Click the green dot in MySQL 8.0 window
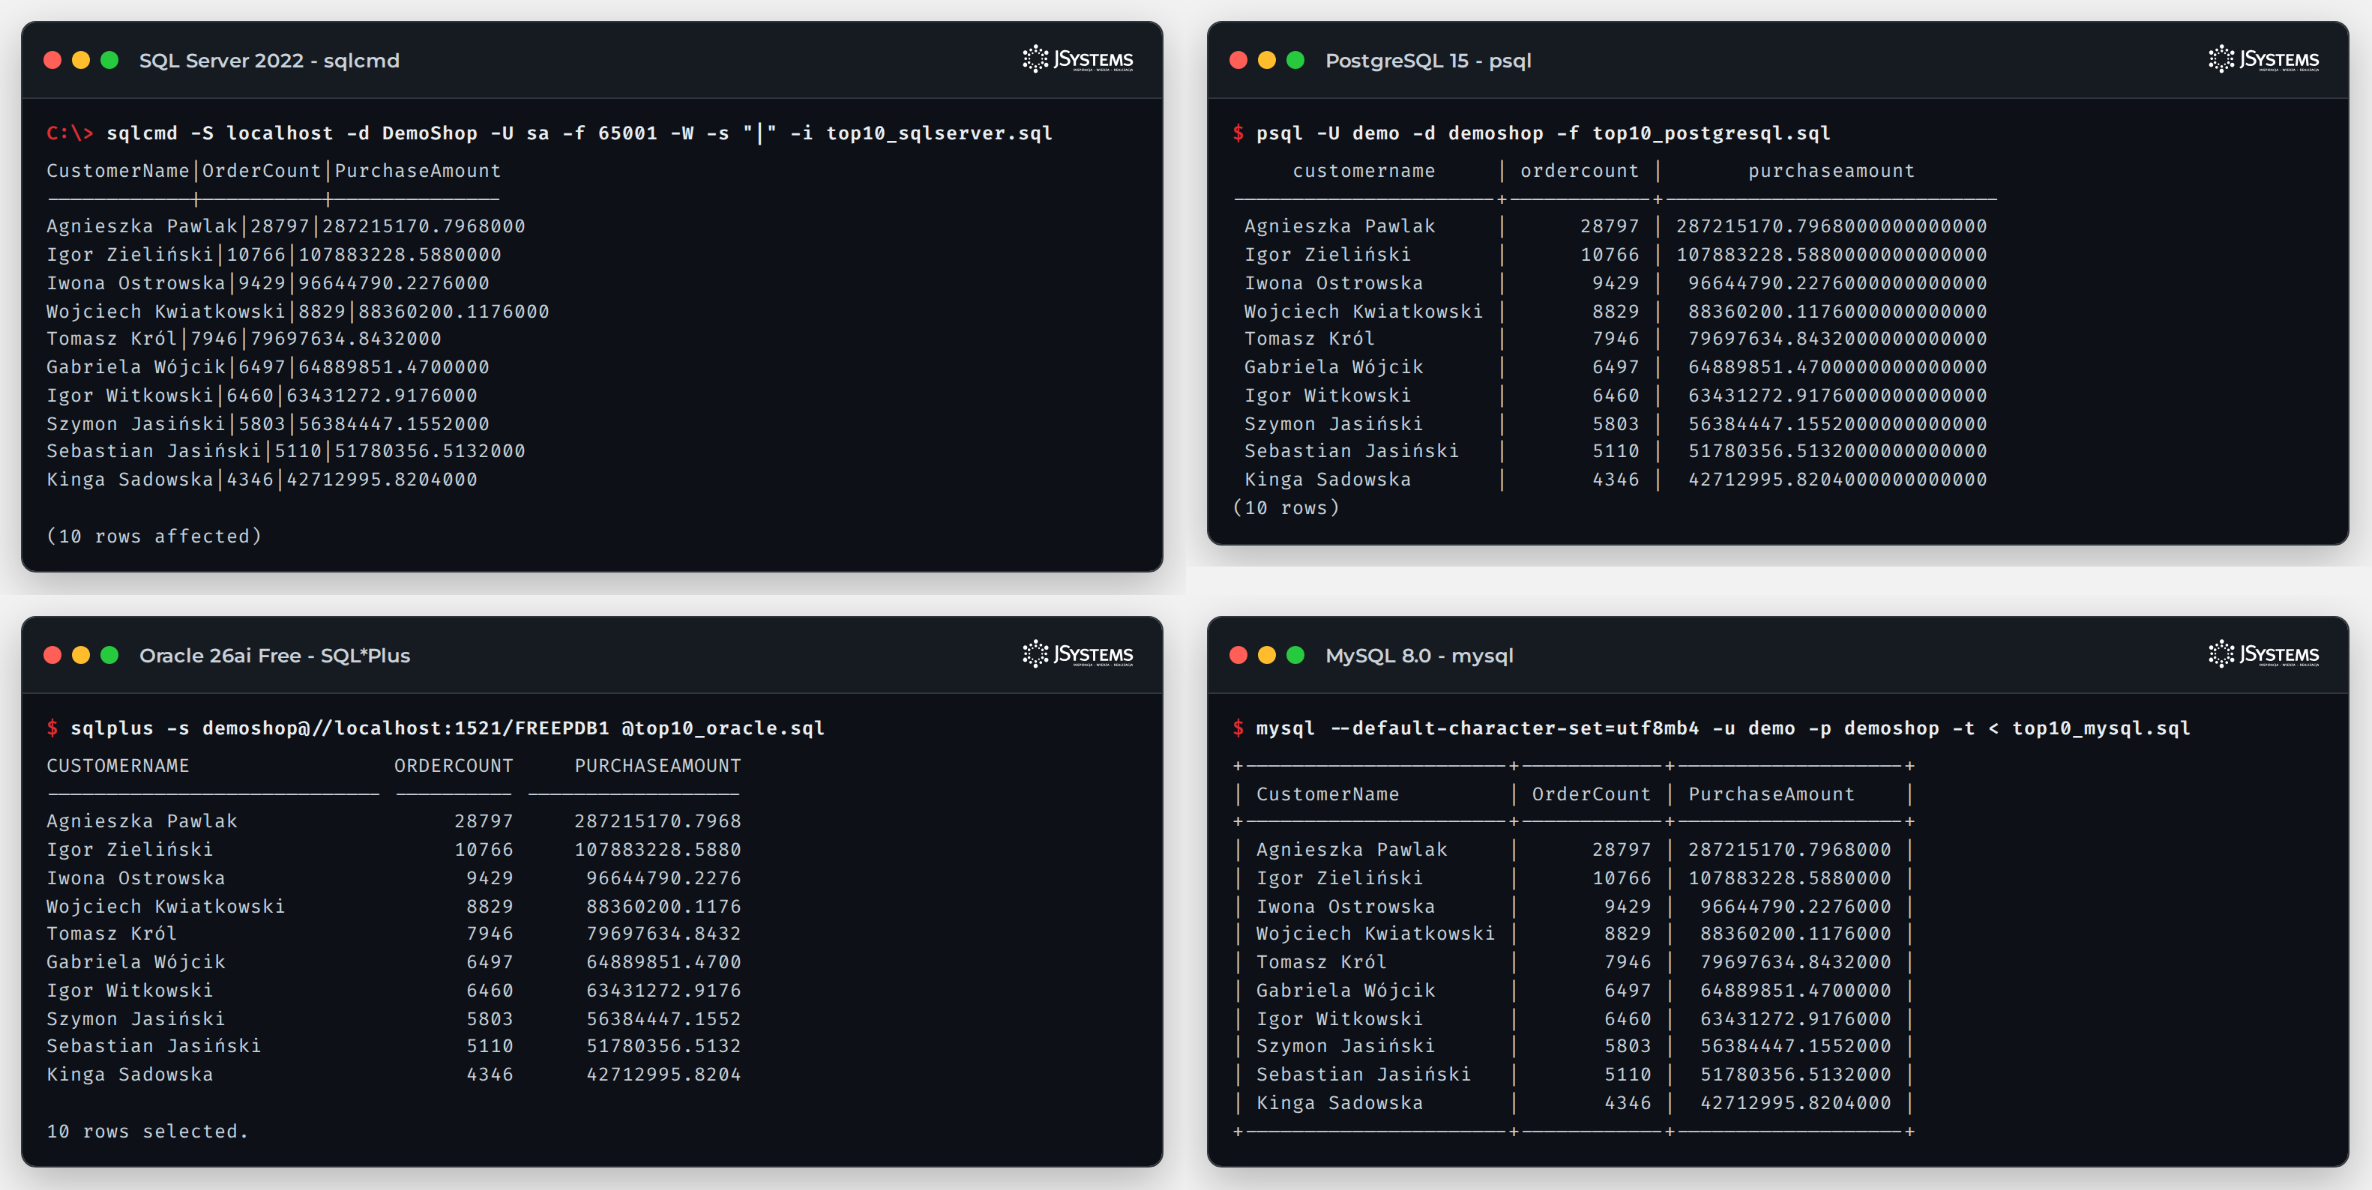 click(1295, 654)
